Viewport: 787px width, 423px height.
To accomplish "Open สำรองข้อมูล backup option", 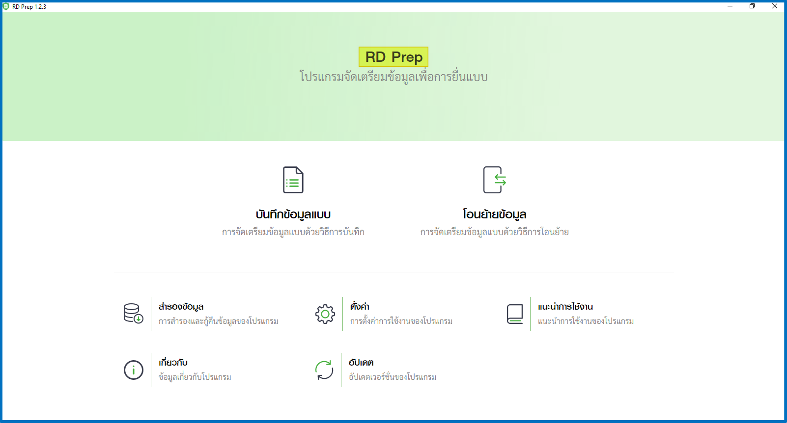I will coord(181,307).
